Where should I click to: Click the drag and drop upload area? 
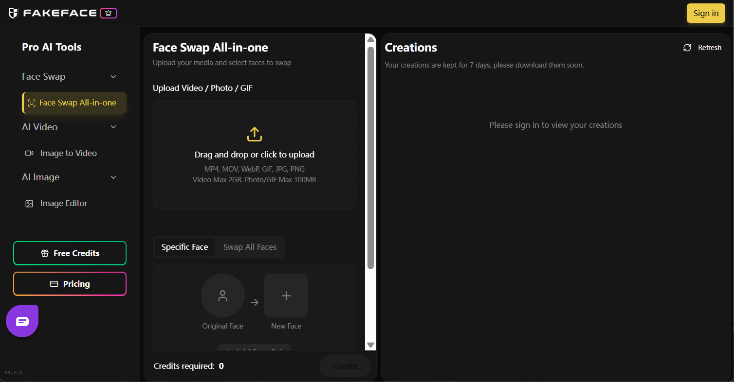[255, 155]
